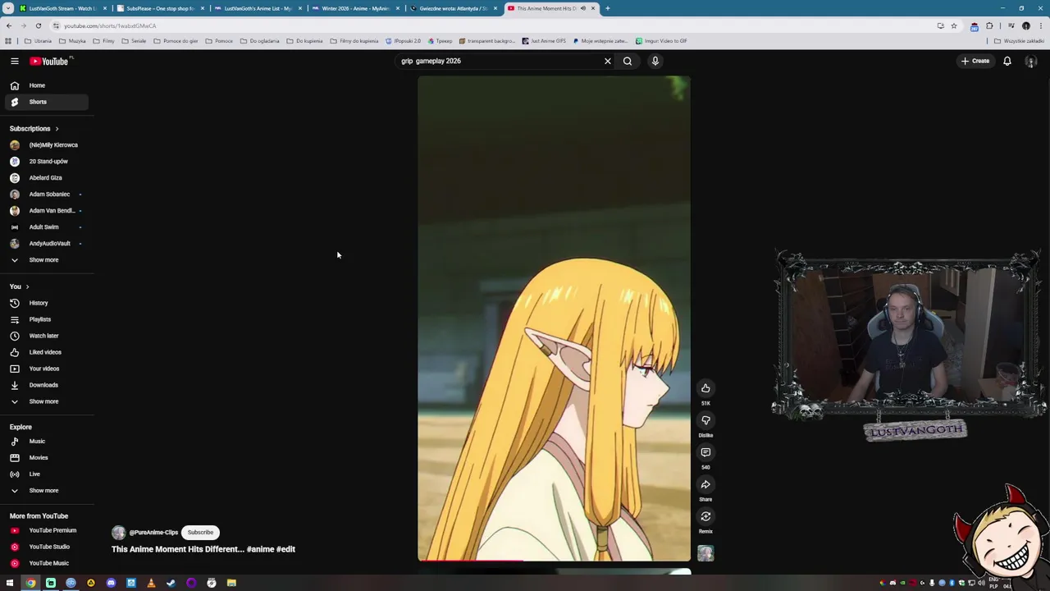The height and width of the screenshot is (591, 1050).
Task: Open Downloads in sidebar
Action: point(45,385)
